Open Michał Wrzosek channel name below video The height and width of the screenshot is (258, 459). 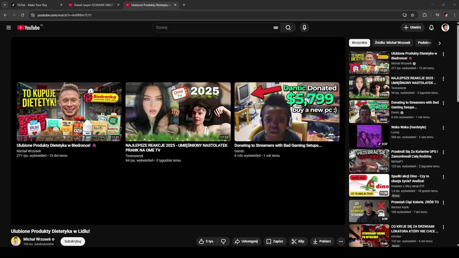[x=37, y=239]
